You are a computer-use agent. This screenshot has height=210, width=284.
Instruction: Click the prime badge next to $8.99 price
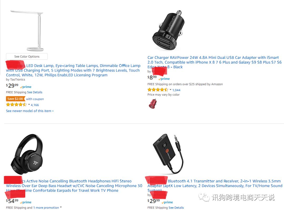tap(164, 79)
